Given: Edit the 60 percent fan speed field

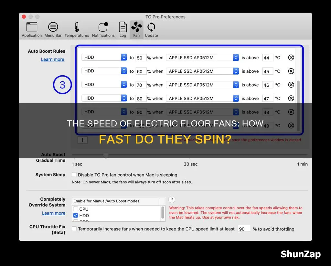Looking at the screenshot, I should pos(141,71).
